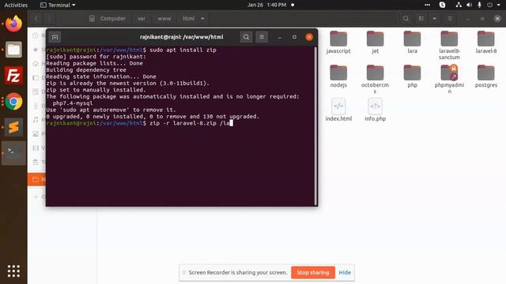Select the info.php file
Screen dimensions: 506x284
tap(375, 110)
